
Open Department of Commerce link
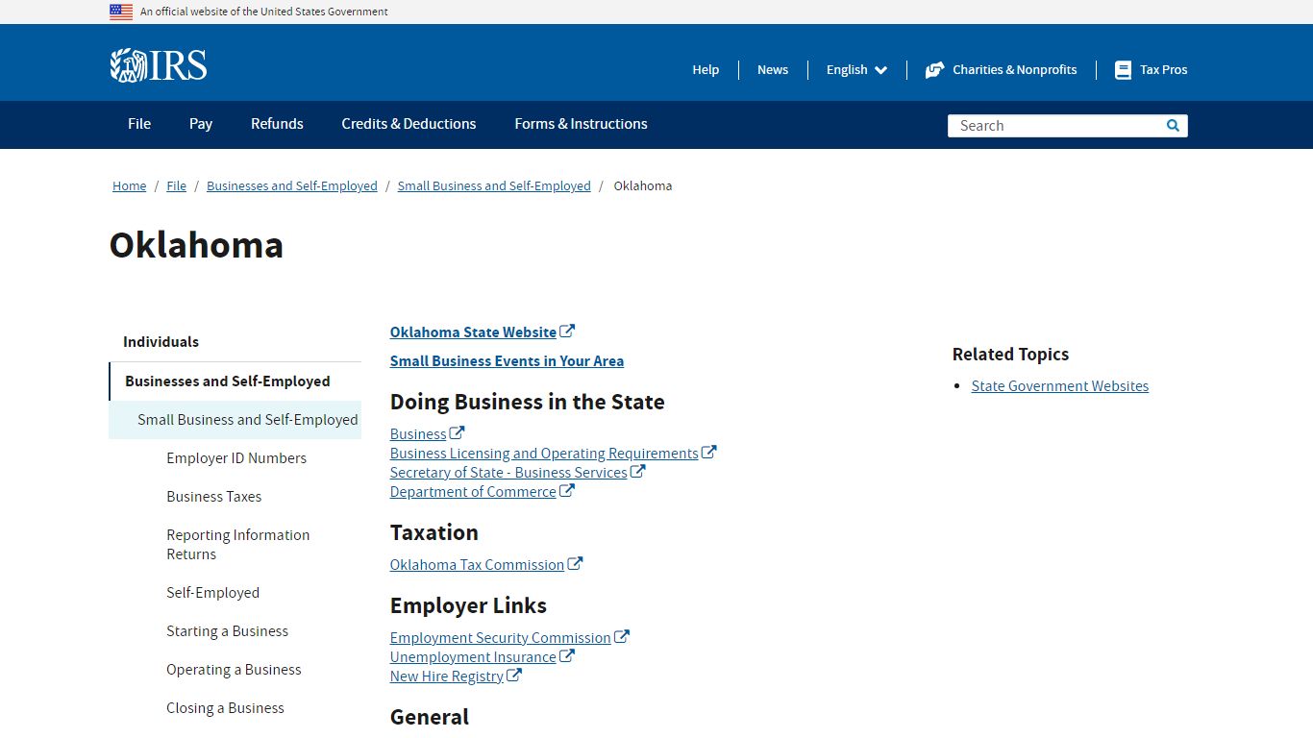[473, 492]
